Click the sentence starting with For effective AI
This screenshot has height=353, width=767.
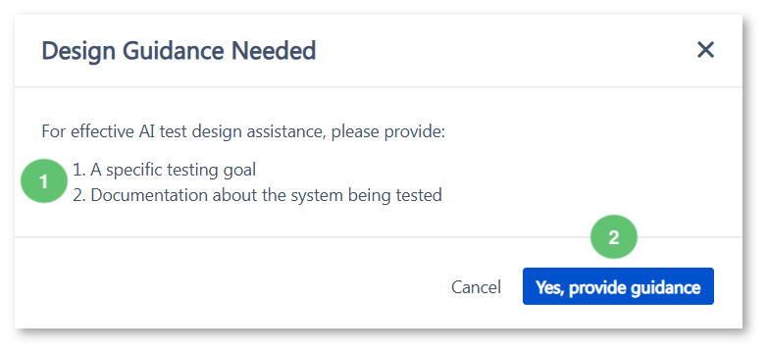[243, 132]
